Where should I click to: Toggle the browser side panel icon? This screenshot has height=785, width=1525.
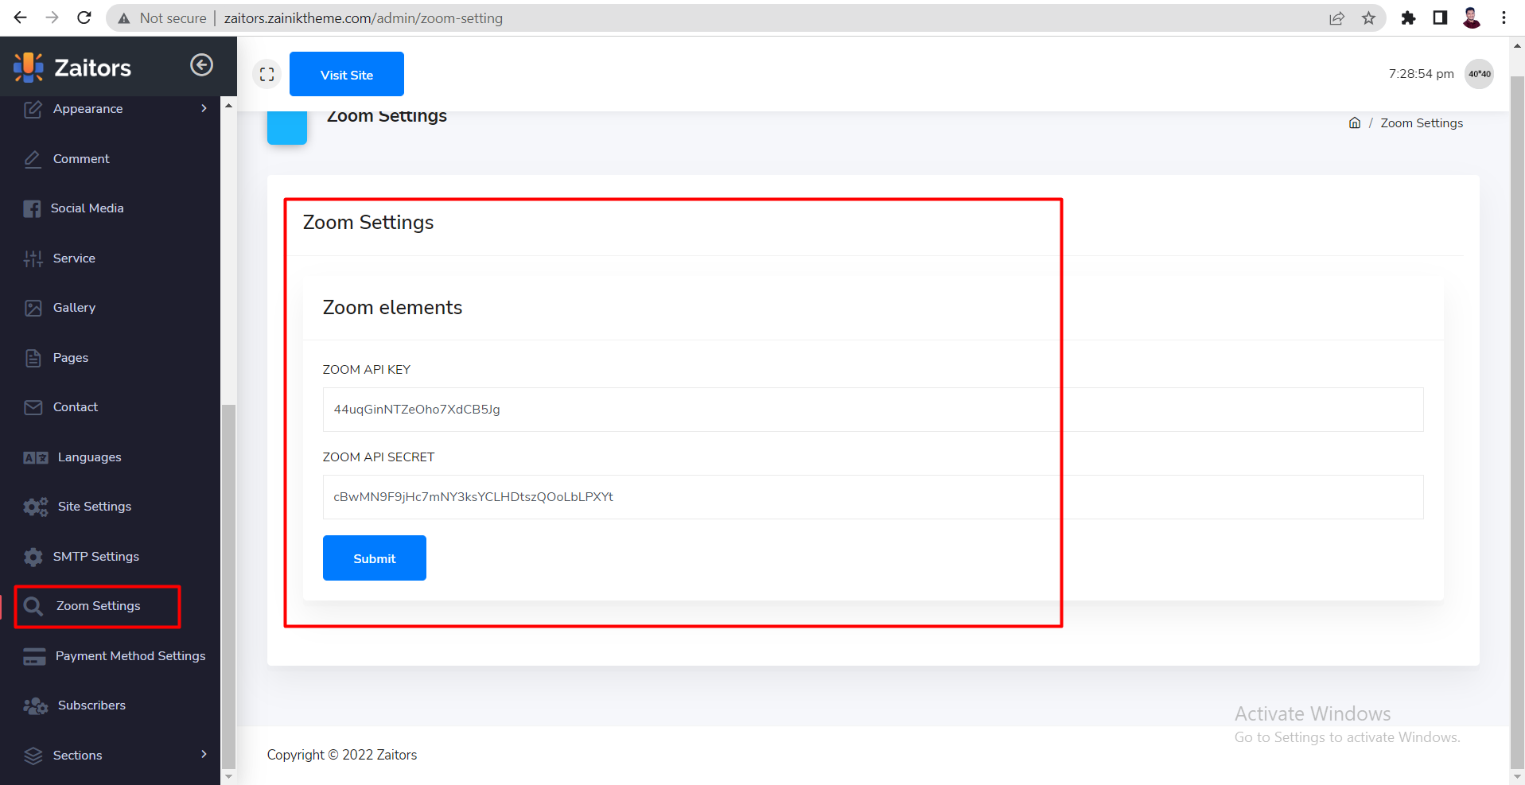tap(1440, 17)
